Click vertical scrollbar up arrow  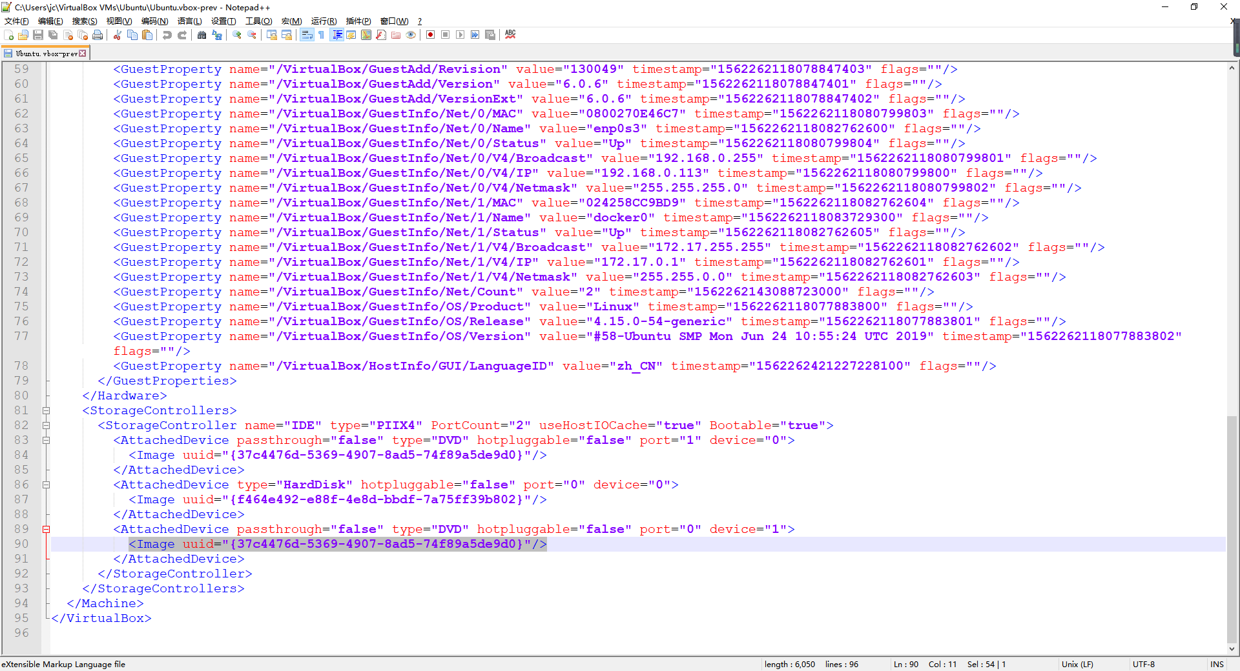1232,68
